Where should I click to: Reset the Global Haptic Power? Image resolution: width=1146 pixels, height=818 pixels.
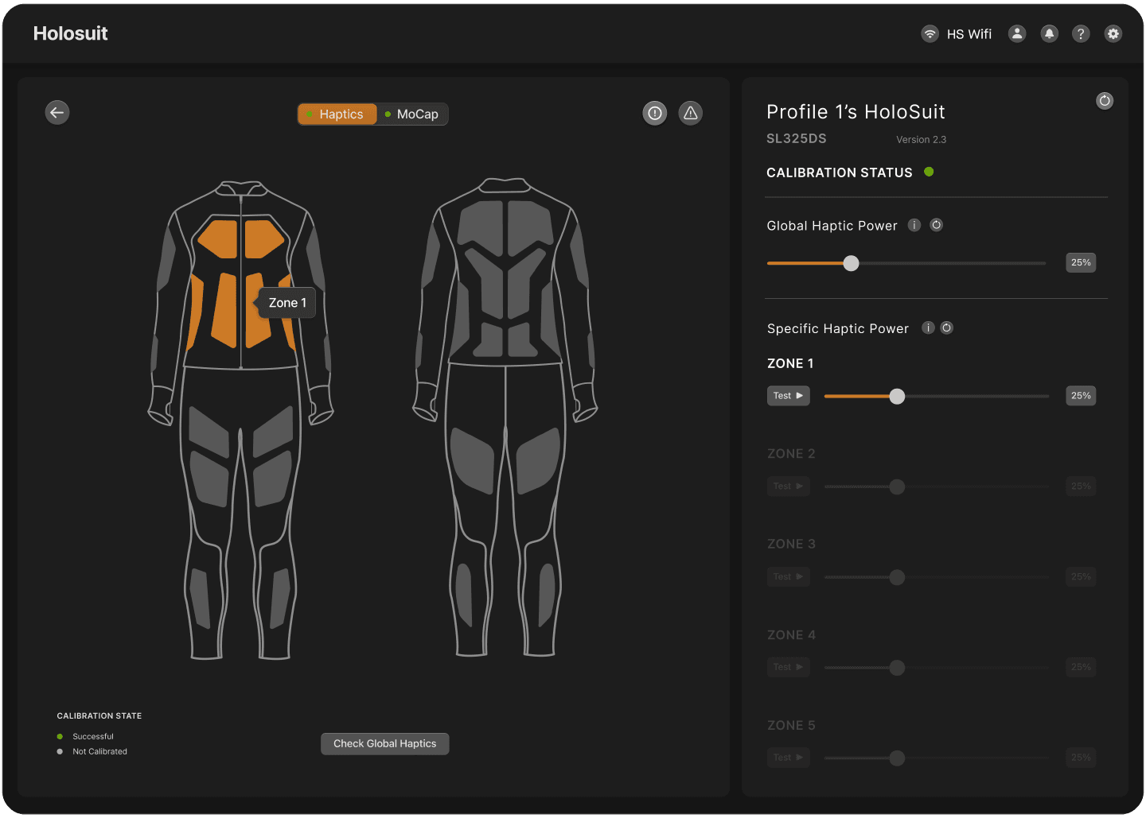tap(937, 225)
